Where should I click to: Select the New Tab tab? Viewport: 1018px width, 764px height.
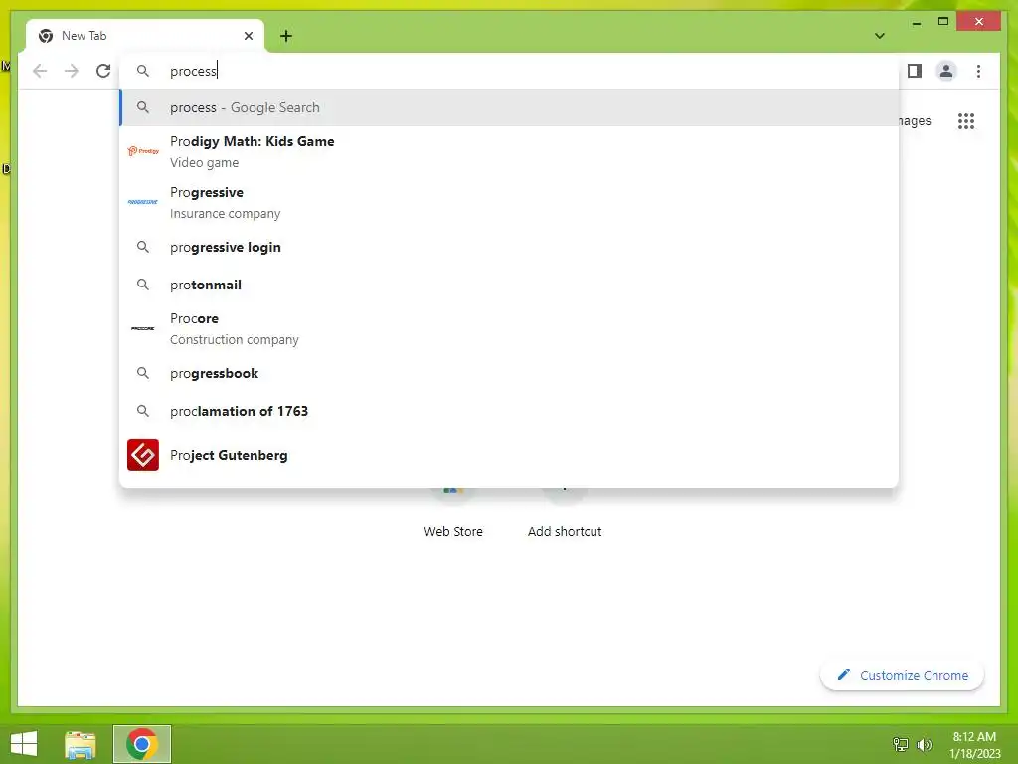[145, 36]
